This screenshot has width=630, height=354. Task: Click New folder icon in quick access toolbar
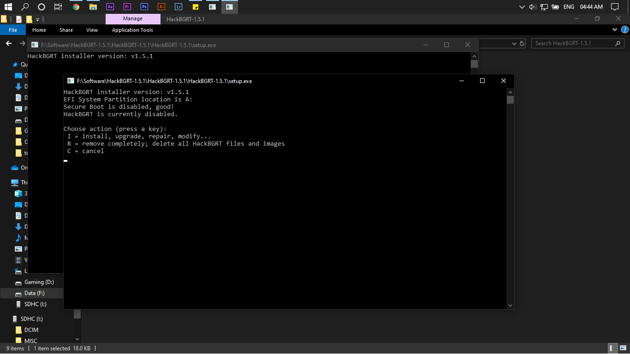pos(29,19)
